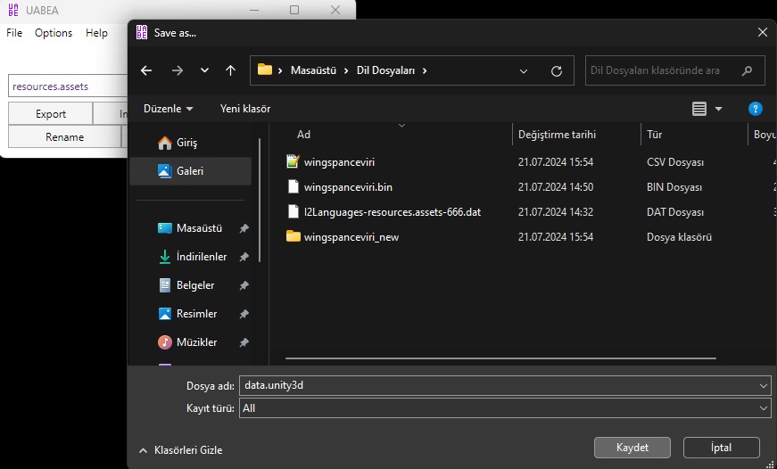Open the help question mark icon

tap(756, 109)
